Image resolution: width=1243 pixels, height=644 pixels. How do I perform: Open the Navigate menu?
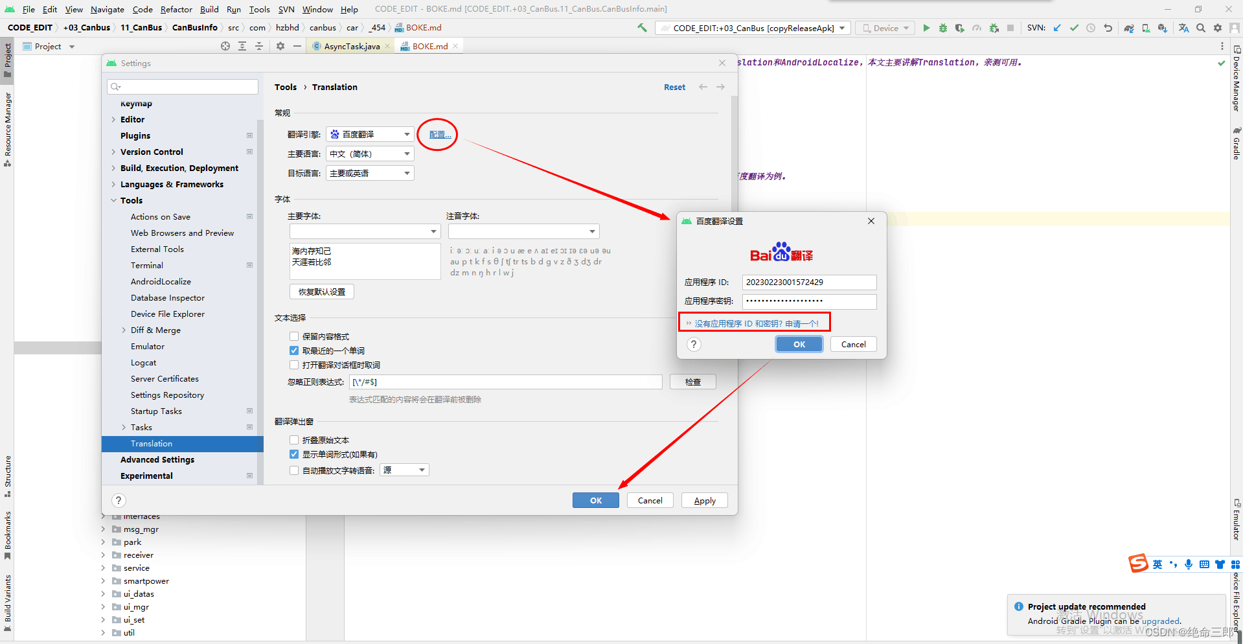[x=107, y=9]
